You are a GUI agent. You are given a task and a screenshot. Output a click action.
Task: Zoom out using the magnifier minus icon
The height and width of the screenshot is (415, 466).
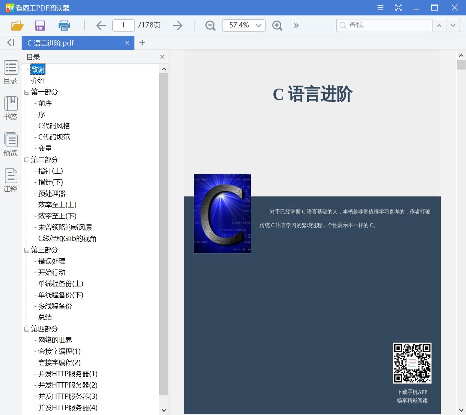click(x=210, y=25)
